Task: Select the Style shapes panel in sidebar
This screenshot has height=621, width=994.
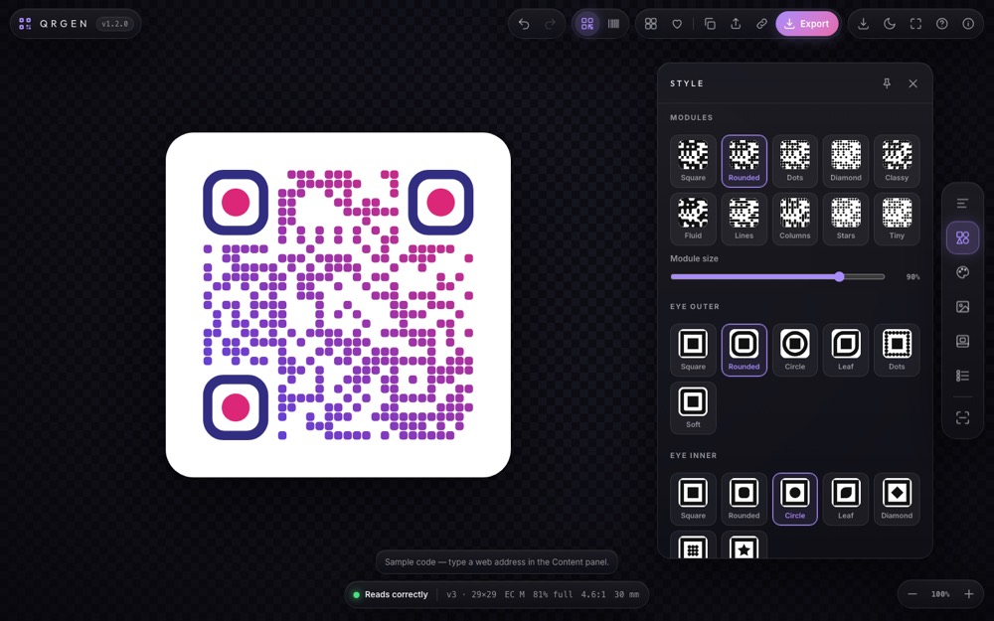Action: point(962,237)
